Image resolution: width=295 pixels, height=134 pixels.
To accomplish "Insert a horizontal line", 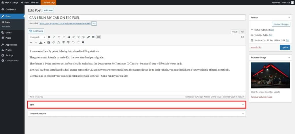I will 36,42.
